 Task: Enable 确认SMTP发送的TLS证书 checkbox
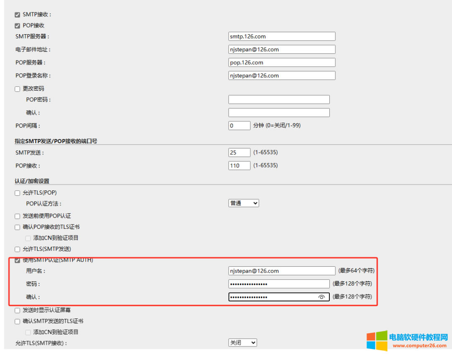tap(18, 321)
